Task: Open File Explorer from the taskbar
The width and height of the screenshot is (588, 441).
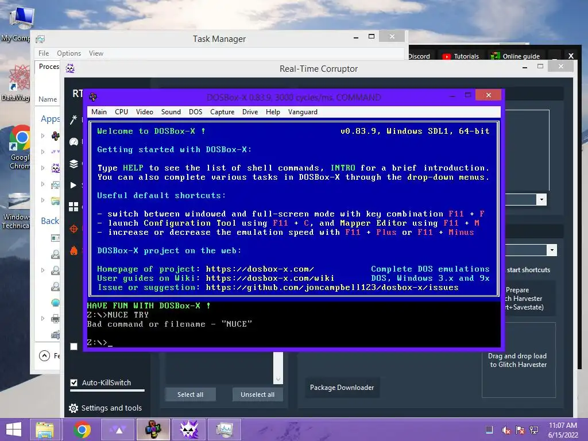Action: click(x=45, y=430)
